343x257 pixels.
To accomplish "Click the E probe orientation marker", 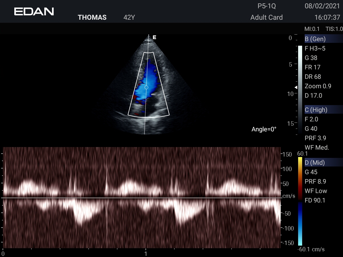I will click(x=154, y=37).
